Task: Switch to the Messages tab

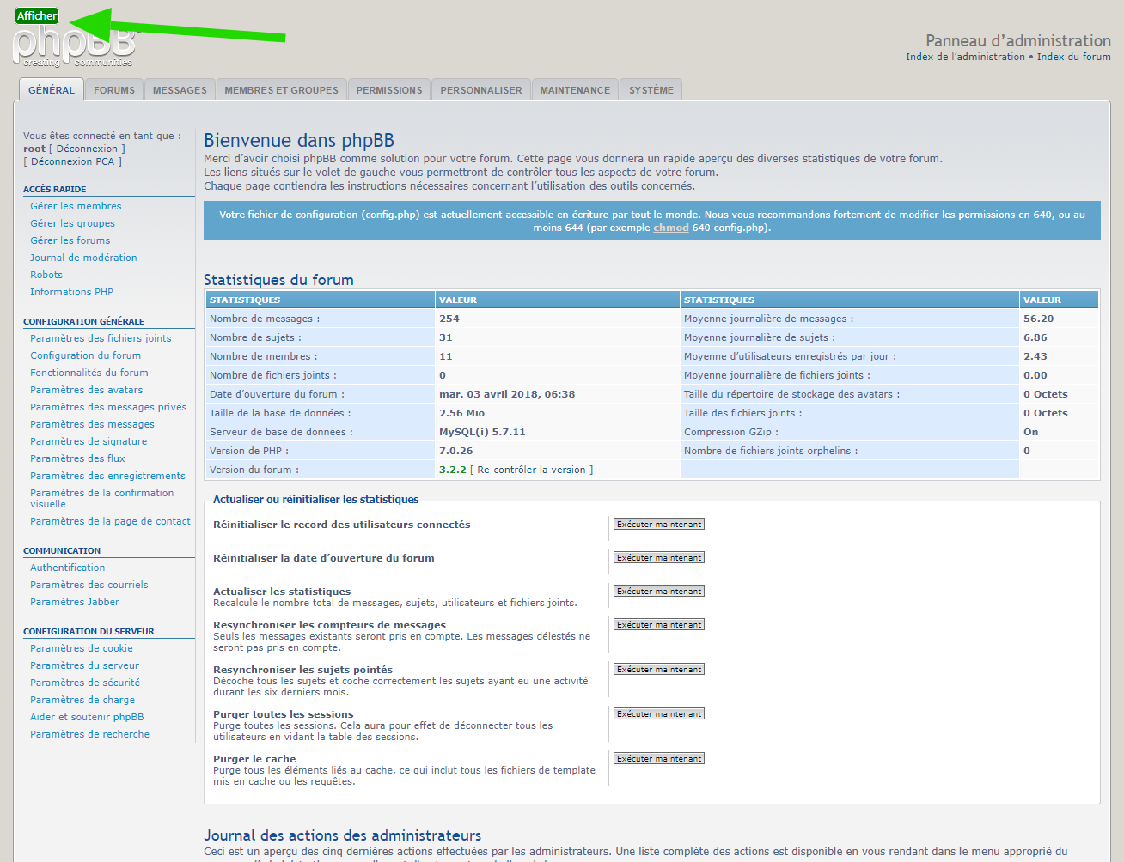Action: 180,90
